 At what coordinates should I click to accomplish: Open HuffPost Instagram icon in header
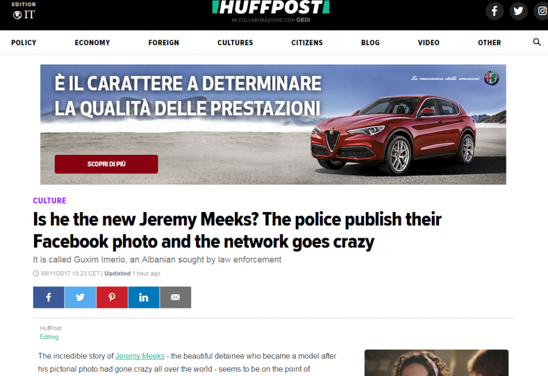click(x=541, y=11)
